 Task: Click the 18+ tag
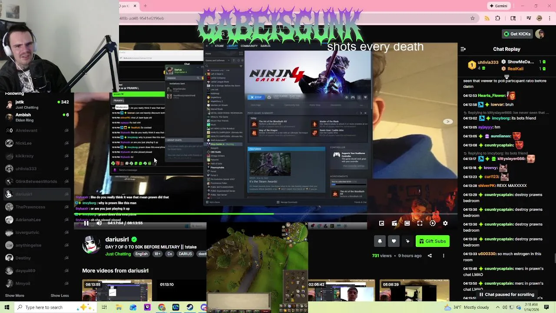click(157, 254)
